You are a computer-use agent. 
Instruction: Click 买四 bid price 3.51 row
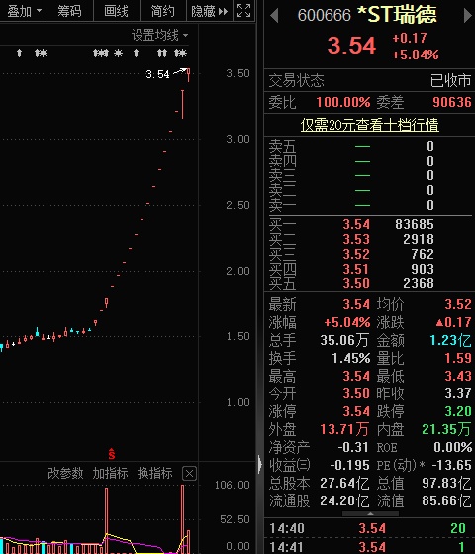pos(369,269)
